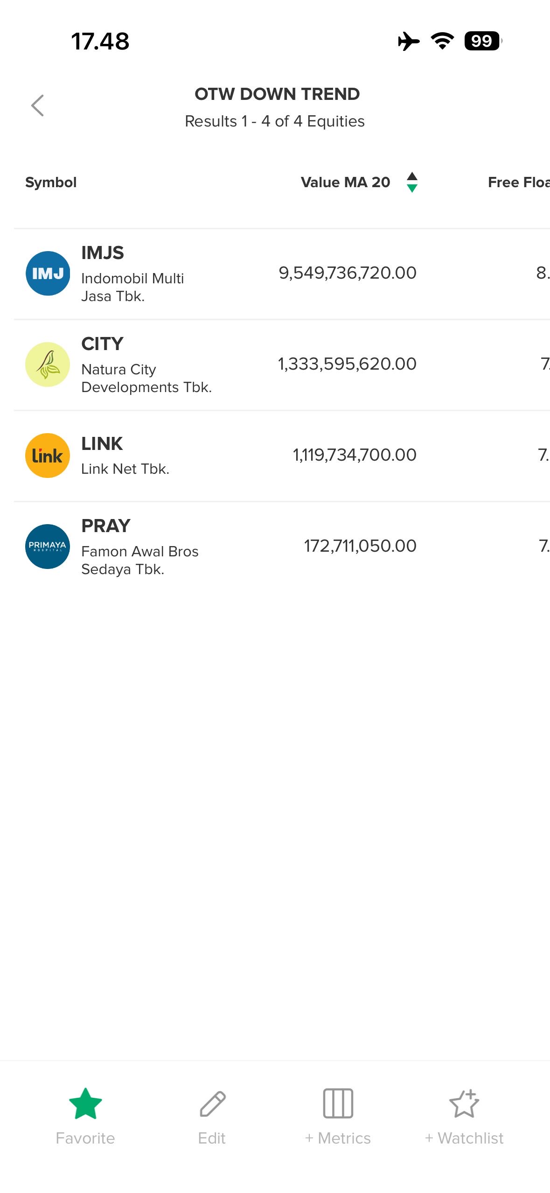Tap PRAY value 172,711,050.00
Viewport: 550px width, 1193px height.
(360, 546)
